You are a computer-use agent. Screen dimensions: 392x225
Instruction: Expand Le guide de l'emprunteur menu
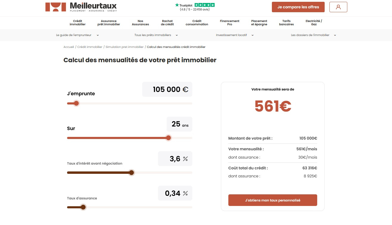pyautogui.click(x=77, y=35)
